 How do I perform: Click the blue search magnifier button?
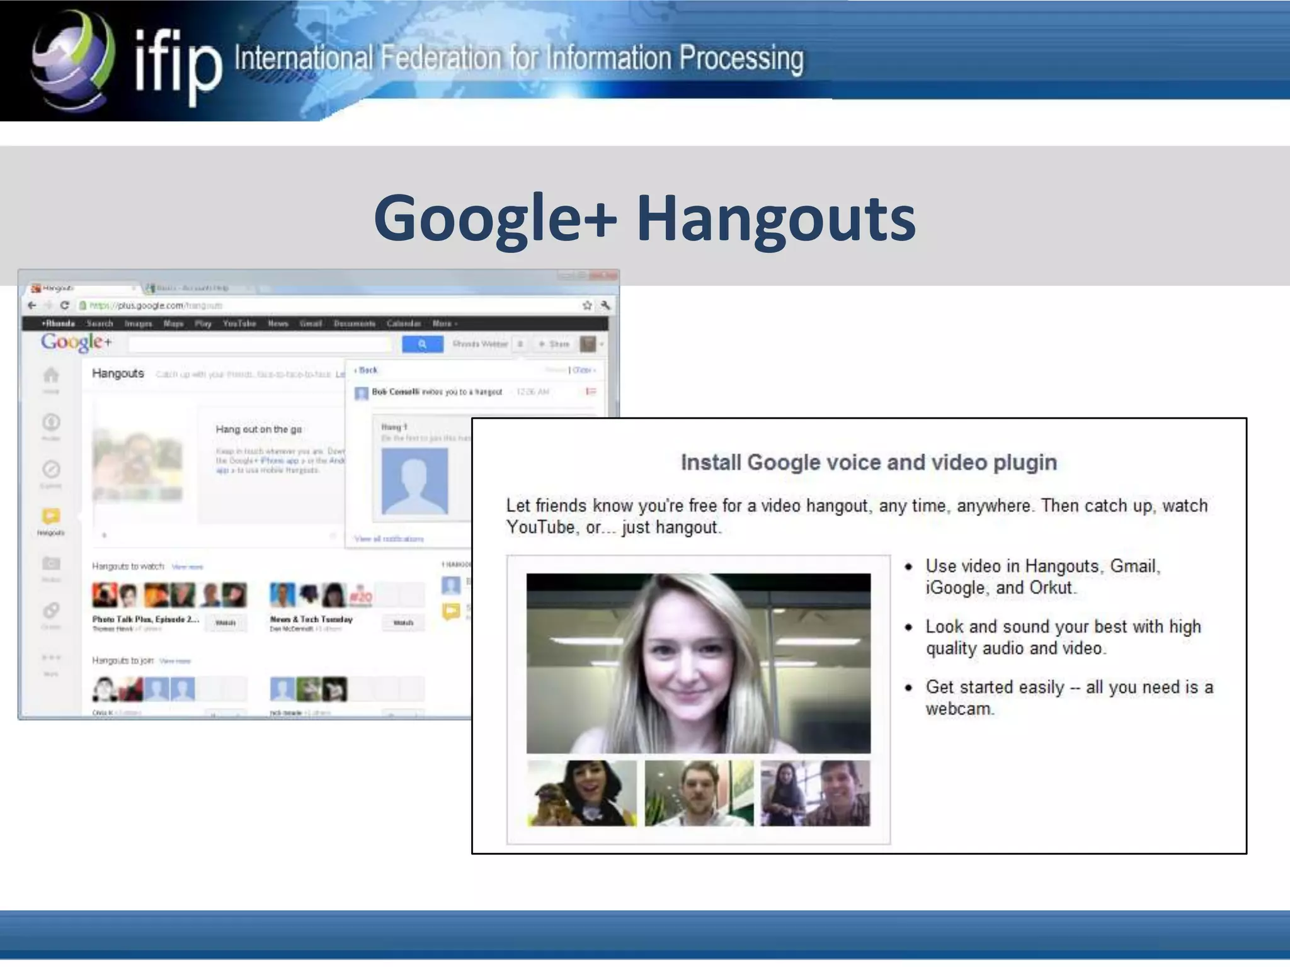422,344
